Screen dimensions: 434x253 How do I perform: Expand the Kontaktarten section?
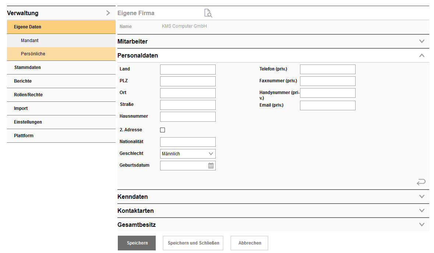pyautogui.click(x=421, y=211)
